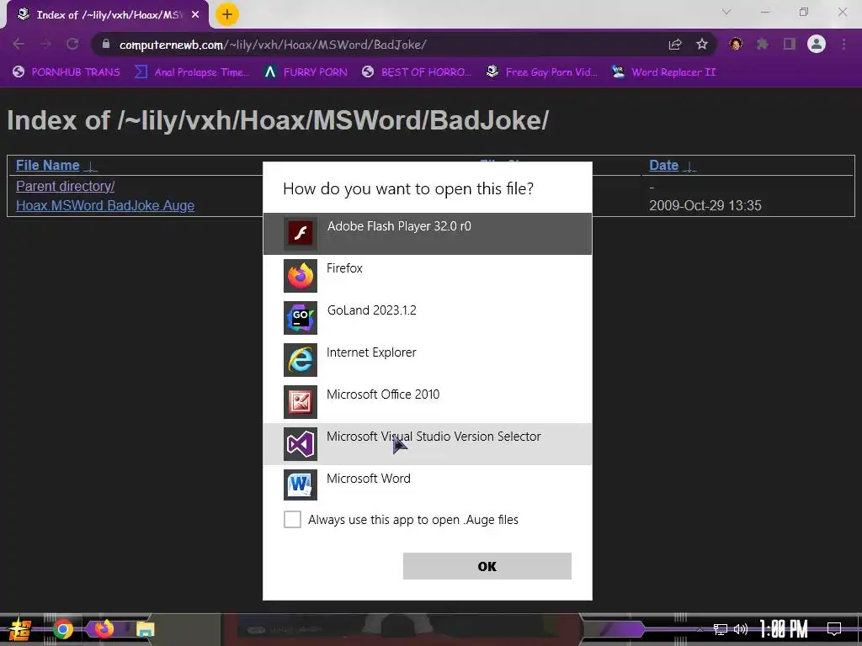Click the avatar extension icon in toolbar

tap(736, 44)
